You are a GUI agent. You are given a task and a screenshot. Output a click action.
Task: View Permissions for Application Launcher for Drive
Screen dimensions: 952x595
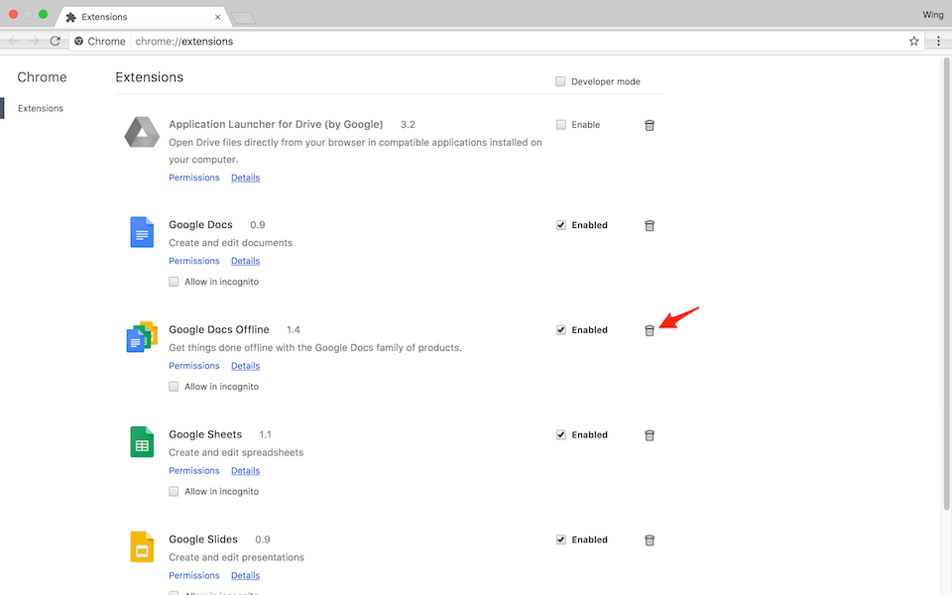(x=193, y=178)
